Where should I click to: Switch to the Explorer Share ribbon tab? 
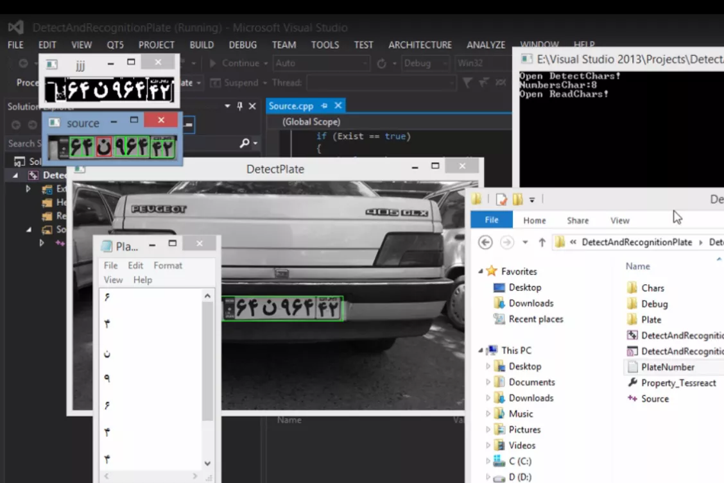(578, 220)
